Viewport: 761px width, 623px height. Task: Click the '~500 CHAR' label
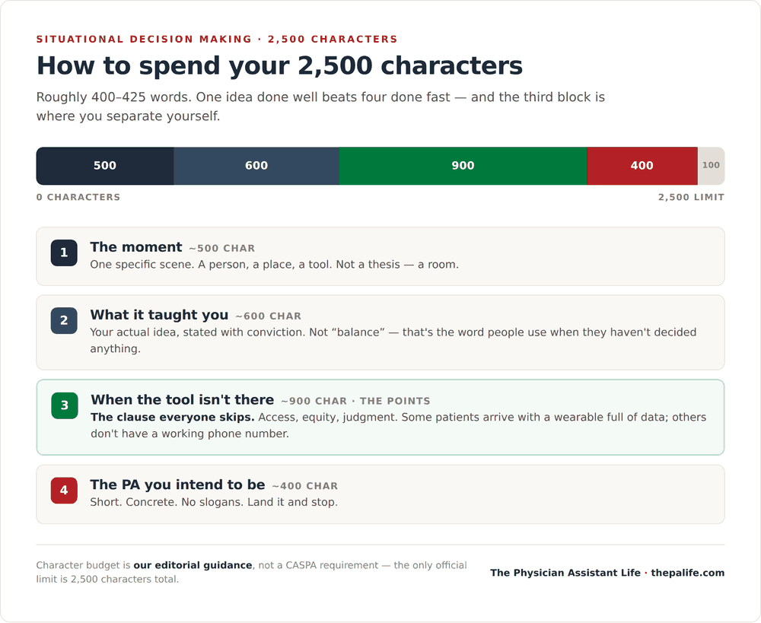(221, 249)
